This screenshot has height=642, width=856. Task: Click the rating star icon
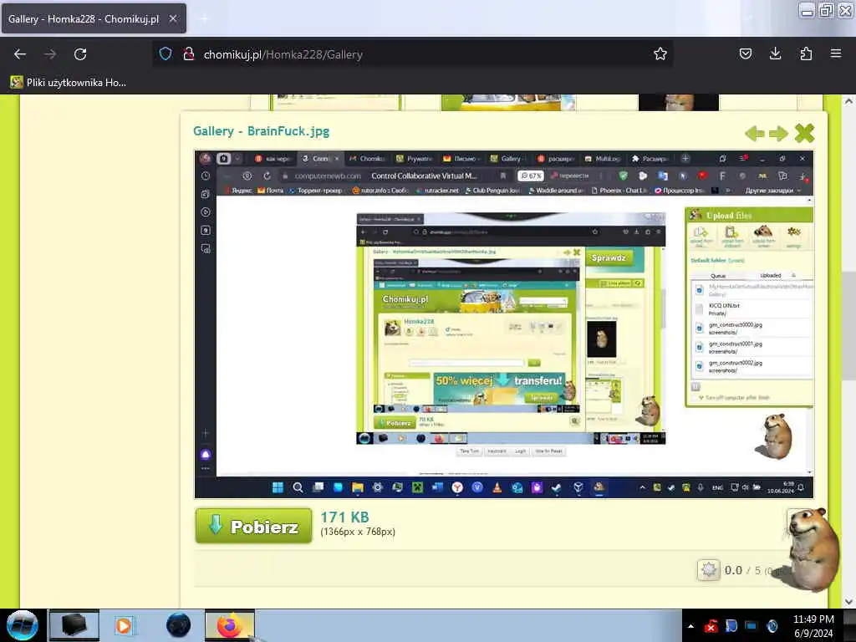(708, 570)
